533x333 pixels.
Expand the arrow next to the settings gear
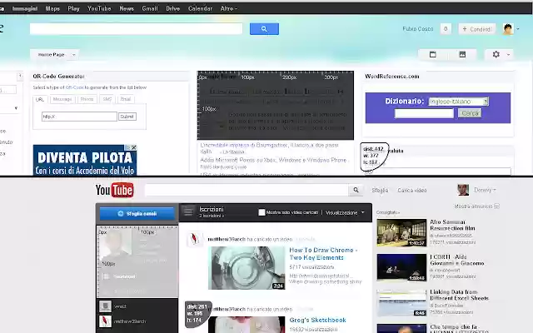[x=508, y=54]
